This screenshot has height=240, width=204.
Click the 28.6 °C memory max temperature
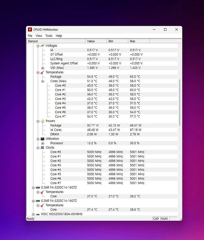135,210
